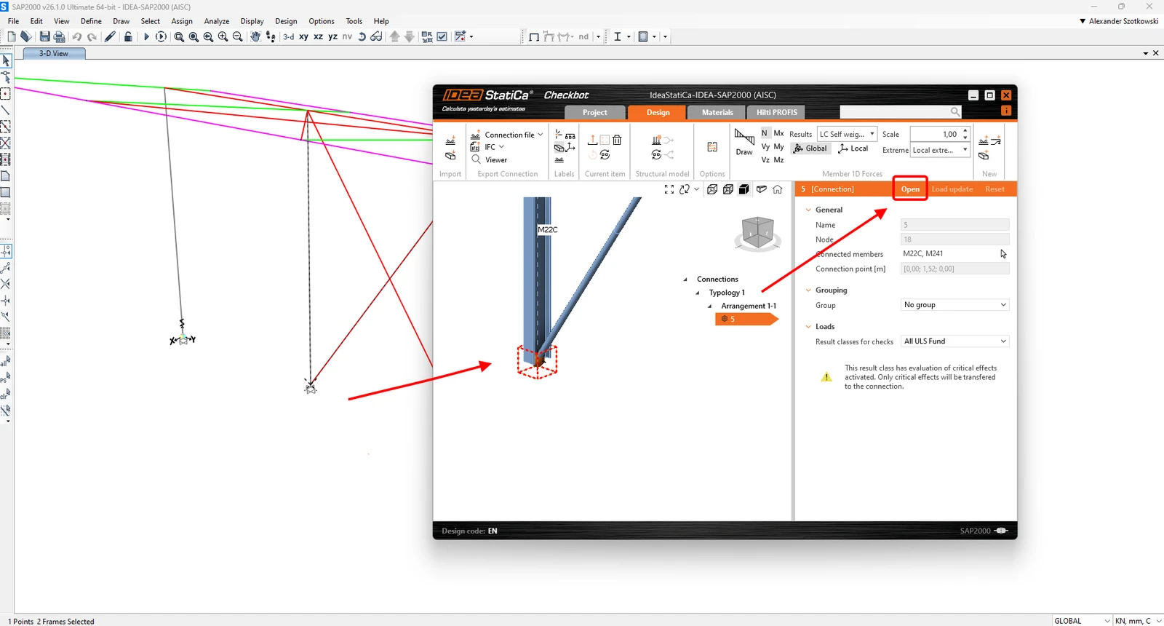This screenshot has height=626, width=1164.
Task: Switch to the yz plane view
Action: pyautogui.click(x=332, y=36)
